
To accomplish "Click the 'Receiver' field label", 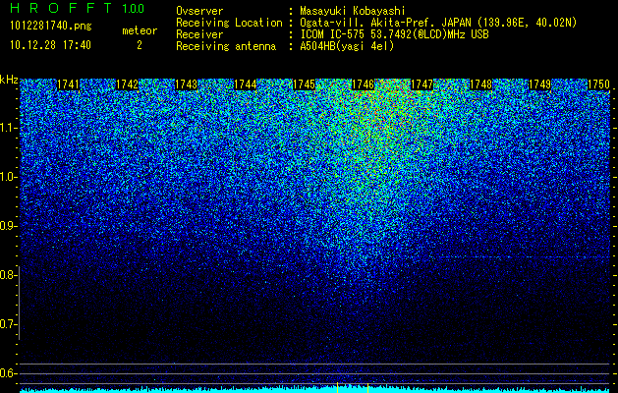I will (199, 34).
